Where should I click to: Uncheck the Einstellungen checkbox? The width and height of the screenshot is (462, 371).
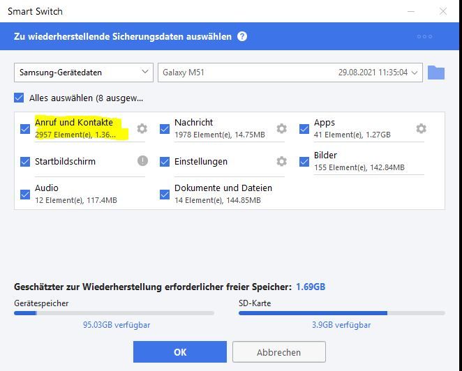[165, 162]
